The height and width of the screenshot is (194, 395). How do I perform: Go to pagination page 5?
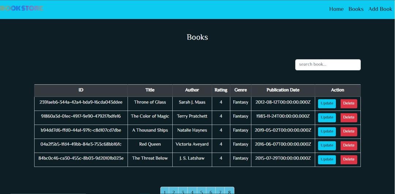click(202, 191)
